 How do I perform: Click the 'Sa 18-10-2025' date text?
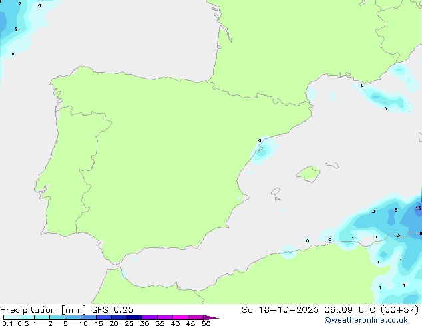click(280, 310)
